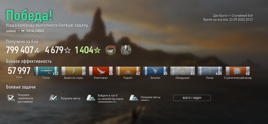Click the Уничтожил sinking ship ribbon
This screenshot has height=124, width=268.
point(101,71)
